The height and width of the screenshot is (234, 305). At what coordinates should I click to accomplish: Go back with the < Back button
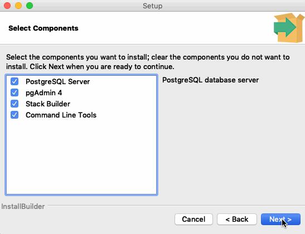tap(237, 219)
